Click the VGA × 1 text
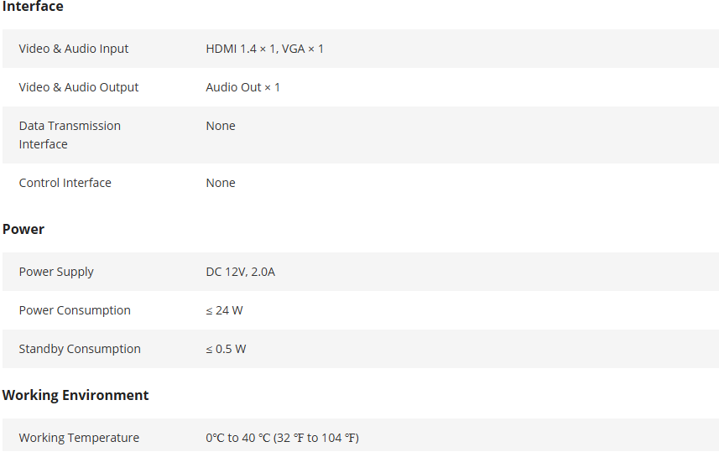The height and width of the screenshot is (452, 719). coord(304,49)
